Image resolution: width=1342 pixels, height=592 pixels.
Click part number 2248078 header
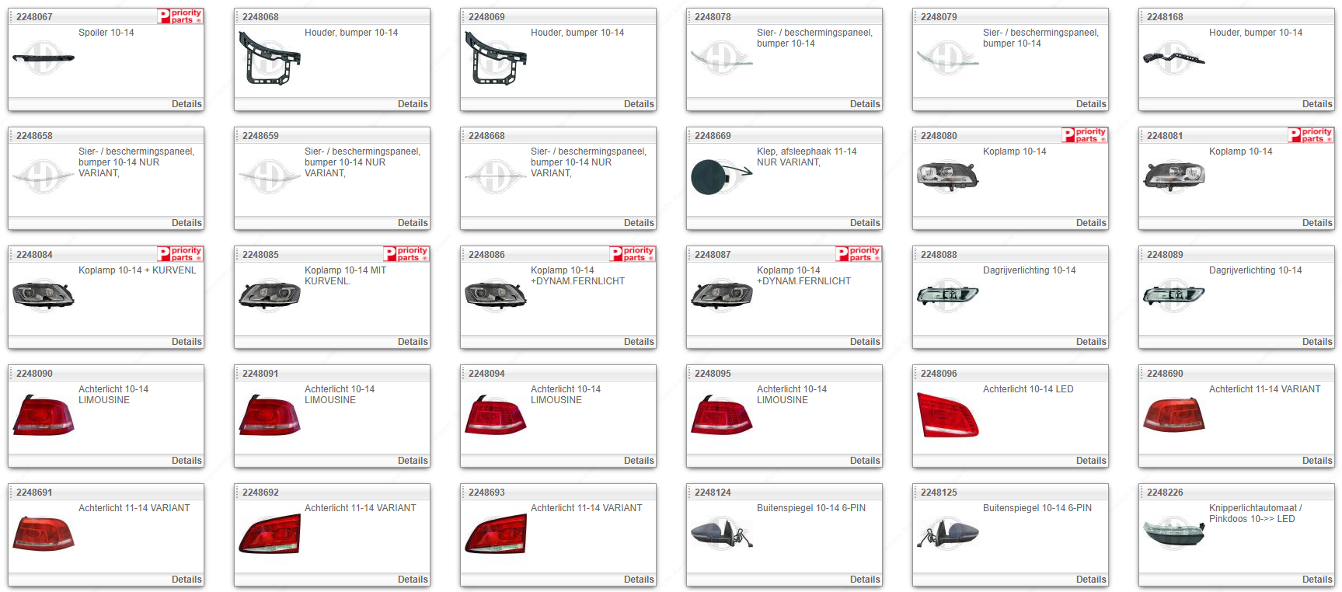[x=713, y=17]
